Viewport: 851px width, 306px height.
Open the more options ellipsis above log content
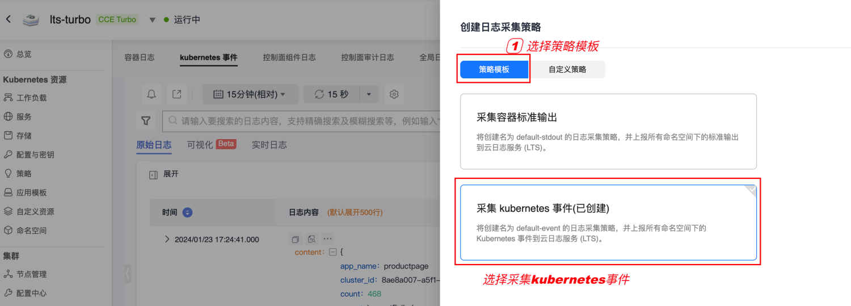pos(328,239)
